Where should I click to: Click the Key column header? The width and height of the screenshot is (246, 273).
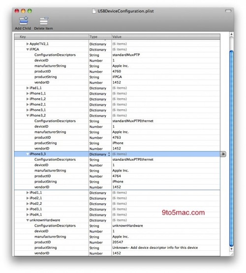coord(51,37)
